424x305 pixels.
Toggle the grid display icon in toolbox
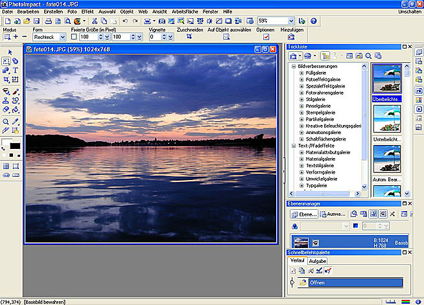tap(6, 166)
